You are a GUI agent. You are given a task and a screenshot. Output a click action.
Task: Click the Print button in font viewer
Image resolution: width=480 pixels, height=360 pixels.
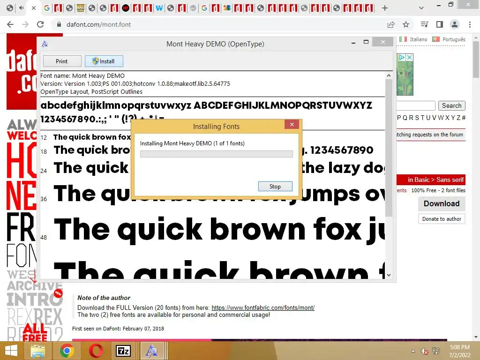62,61
